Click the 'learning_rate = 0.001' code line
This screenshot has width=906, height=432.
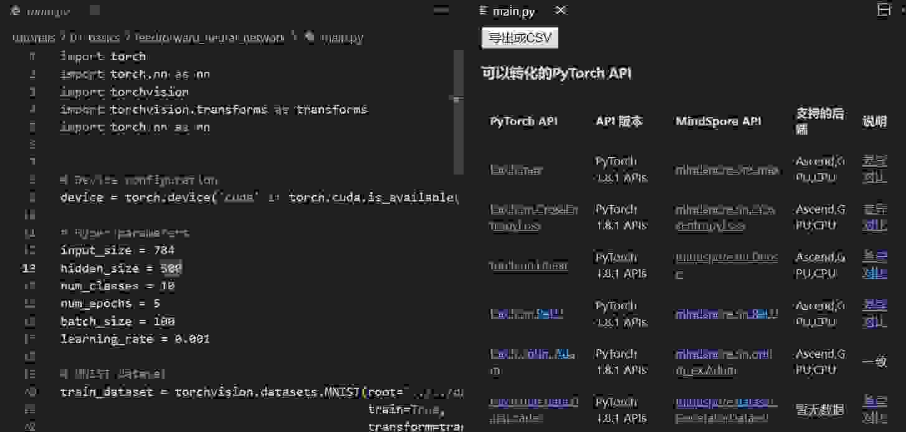135,339
